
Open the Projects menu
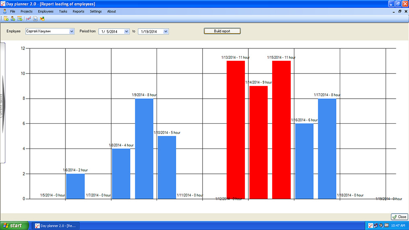[26, 11]
